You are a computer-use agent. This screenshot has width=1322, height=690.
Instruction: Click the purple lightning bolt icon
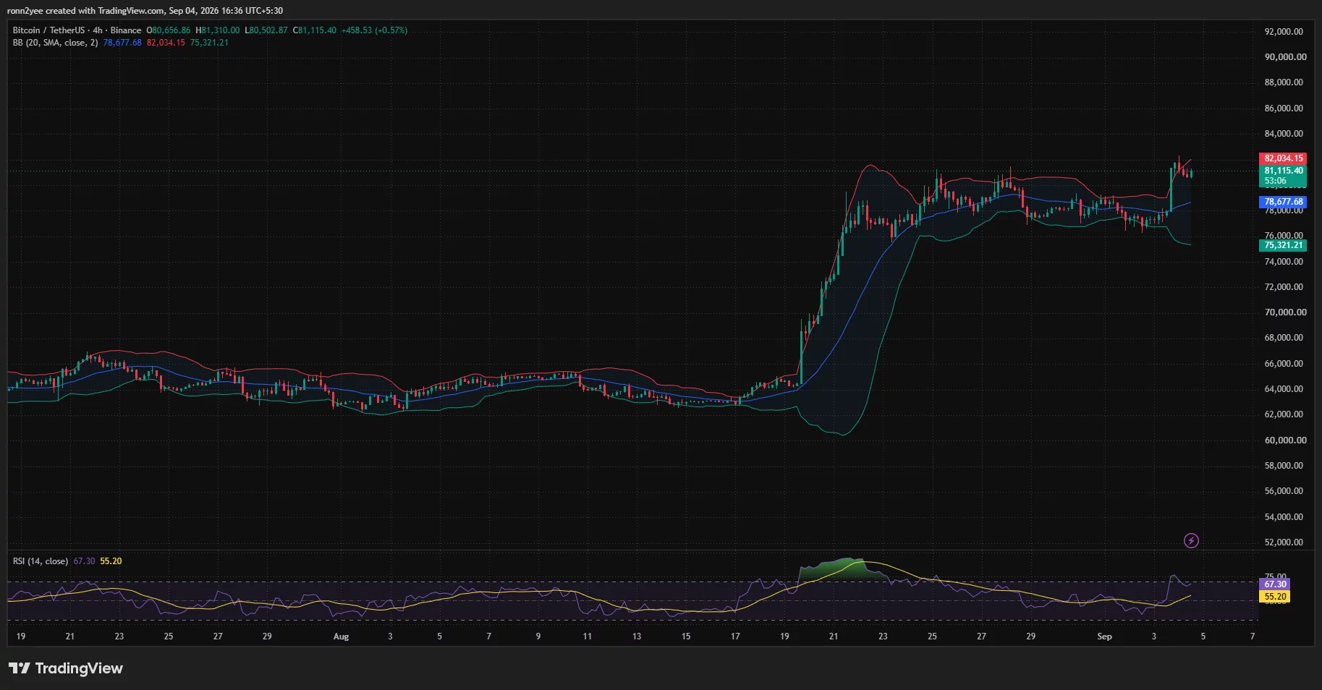tap(1191, 540)
